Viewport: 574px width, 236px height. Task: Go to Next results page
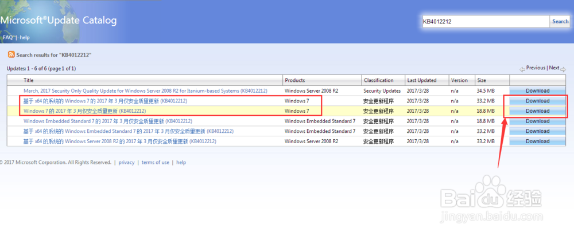pyautogui.click(x=554, y=68)
